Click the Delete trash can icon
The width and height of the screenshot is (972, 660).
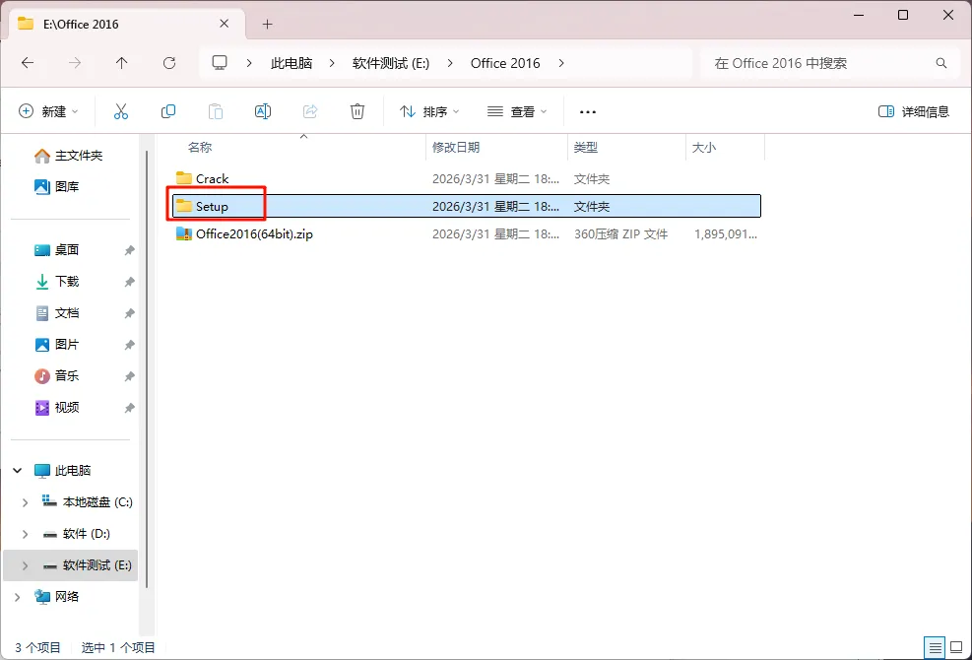(357, 111)
